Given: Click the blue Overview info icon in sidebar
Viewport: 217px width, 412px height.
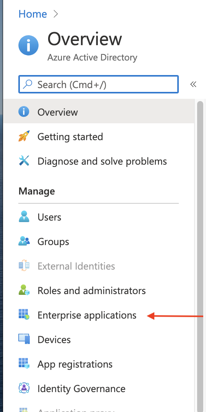Looking at the screenshot, I should pos(24,112).
